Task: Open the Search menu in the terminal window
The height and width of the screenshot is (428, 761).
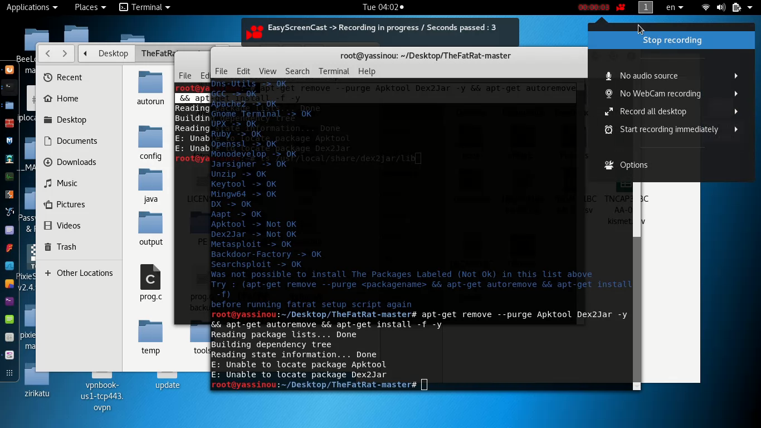Action: pyautogui.click(x=297, y=71)
